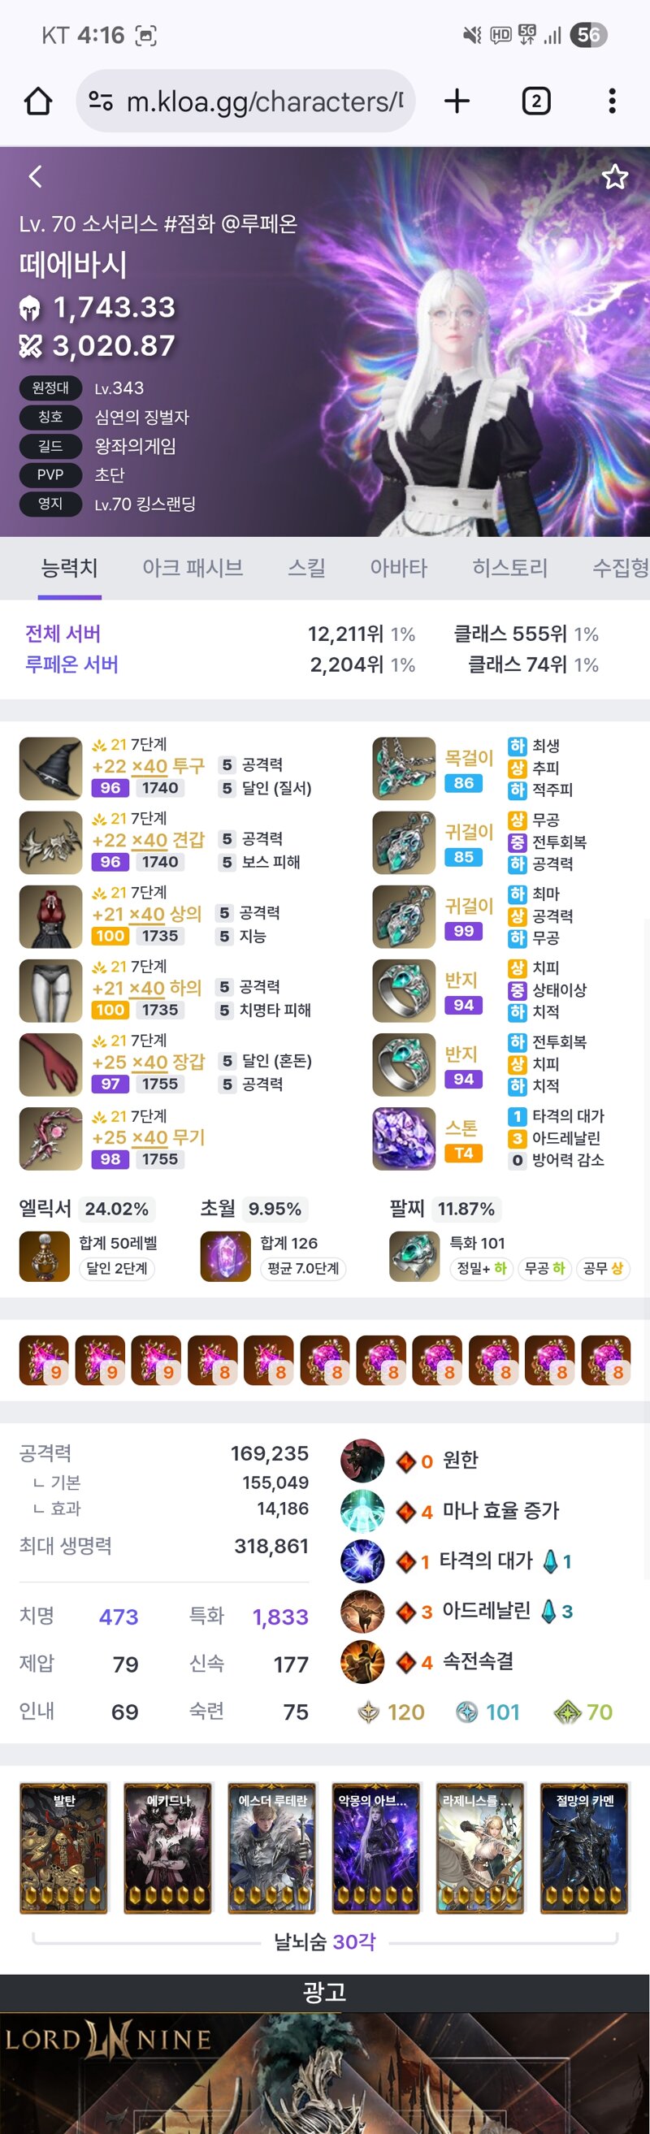650x2134 pixels.
Task: Open the browser three-dot menu
Action: point(612,101)
